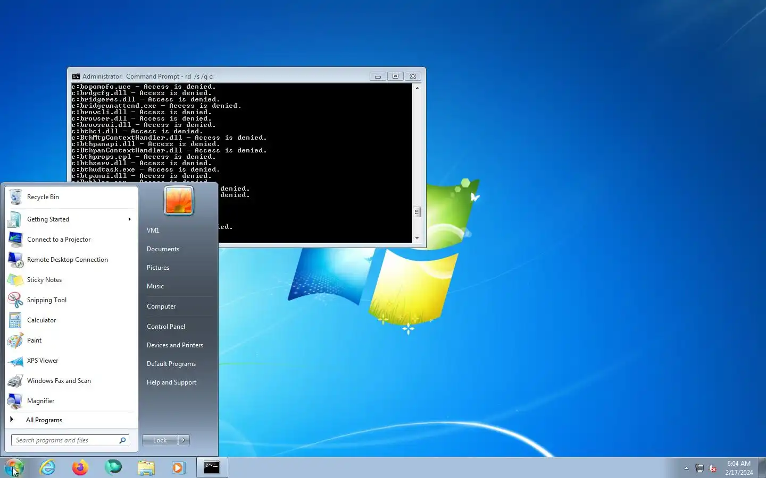
Task: Open Music from Start menu
Action: click(155, 286)
